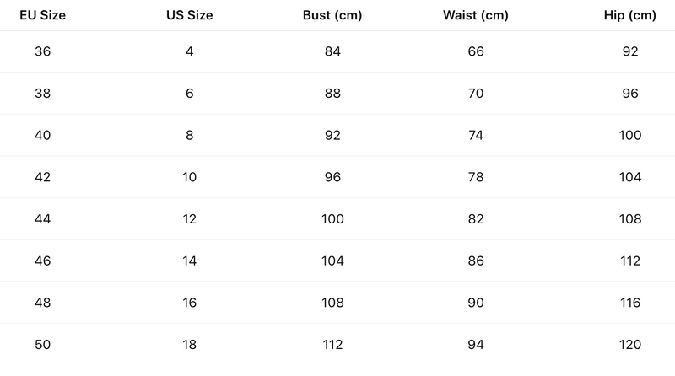Click the US Size column header
This screenshot has width=675, height=376.
pos(189,15)
